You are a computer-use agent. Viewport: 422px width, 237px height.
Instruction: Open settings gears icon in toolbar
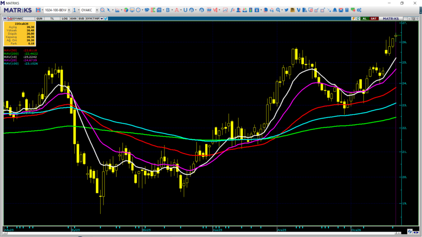[353, 9]
